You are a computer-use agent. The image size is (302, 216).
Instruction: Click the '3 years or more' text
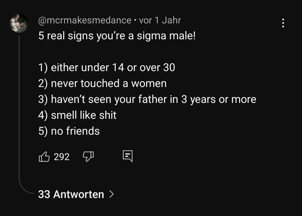pyautogui.click(x=218, y=99)
